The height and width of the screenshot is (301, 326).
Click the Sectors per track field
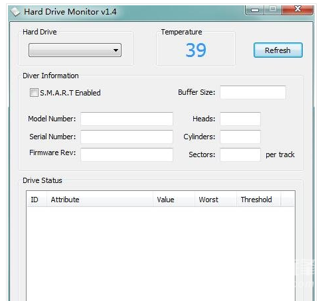click(x=240, y=154)
